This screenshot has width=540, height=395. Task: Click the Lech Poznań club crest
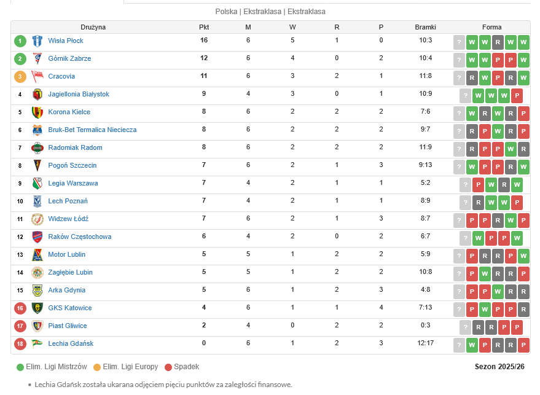click(37, 201)
